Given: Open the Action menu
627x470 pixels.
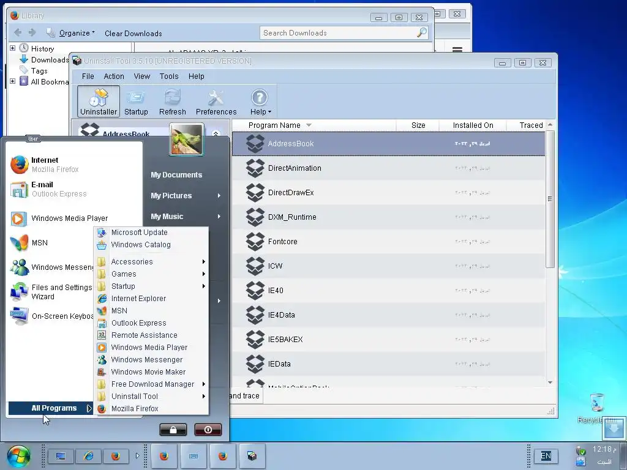Looking at the screenshot, I should (114, 76).
